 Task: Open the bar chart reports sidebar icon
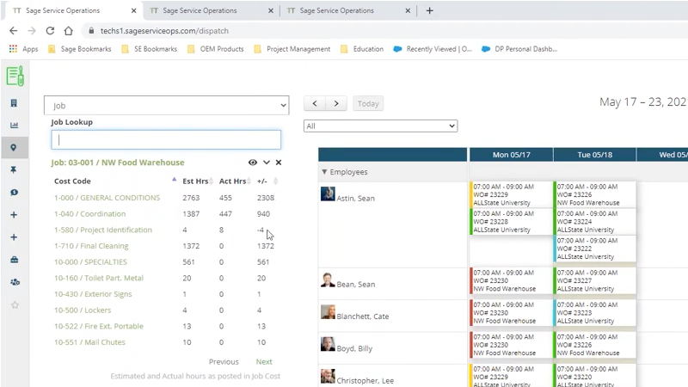14,125
